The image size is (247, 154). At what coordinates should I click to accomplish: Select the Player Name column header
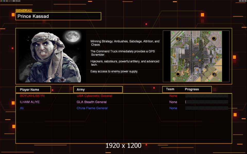tap(33, 90)
